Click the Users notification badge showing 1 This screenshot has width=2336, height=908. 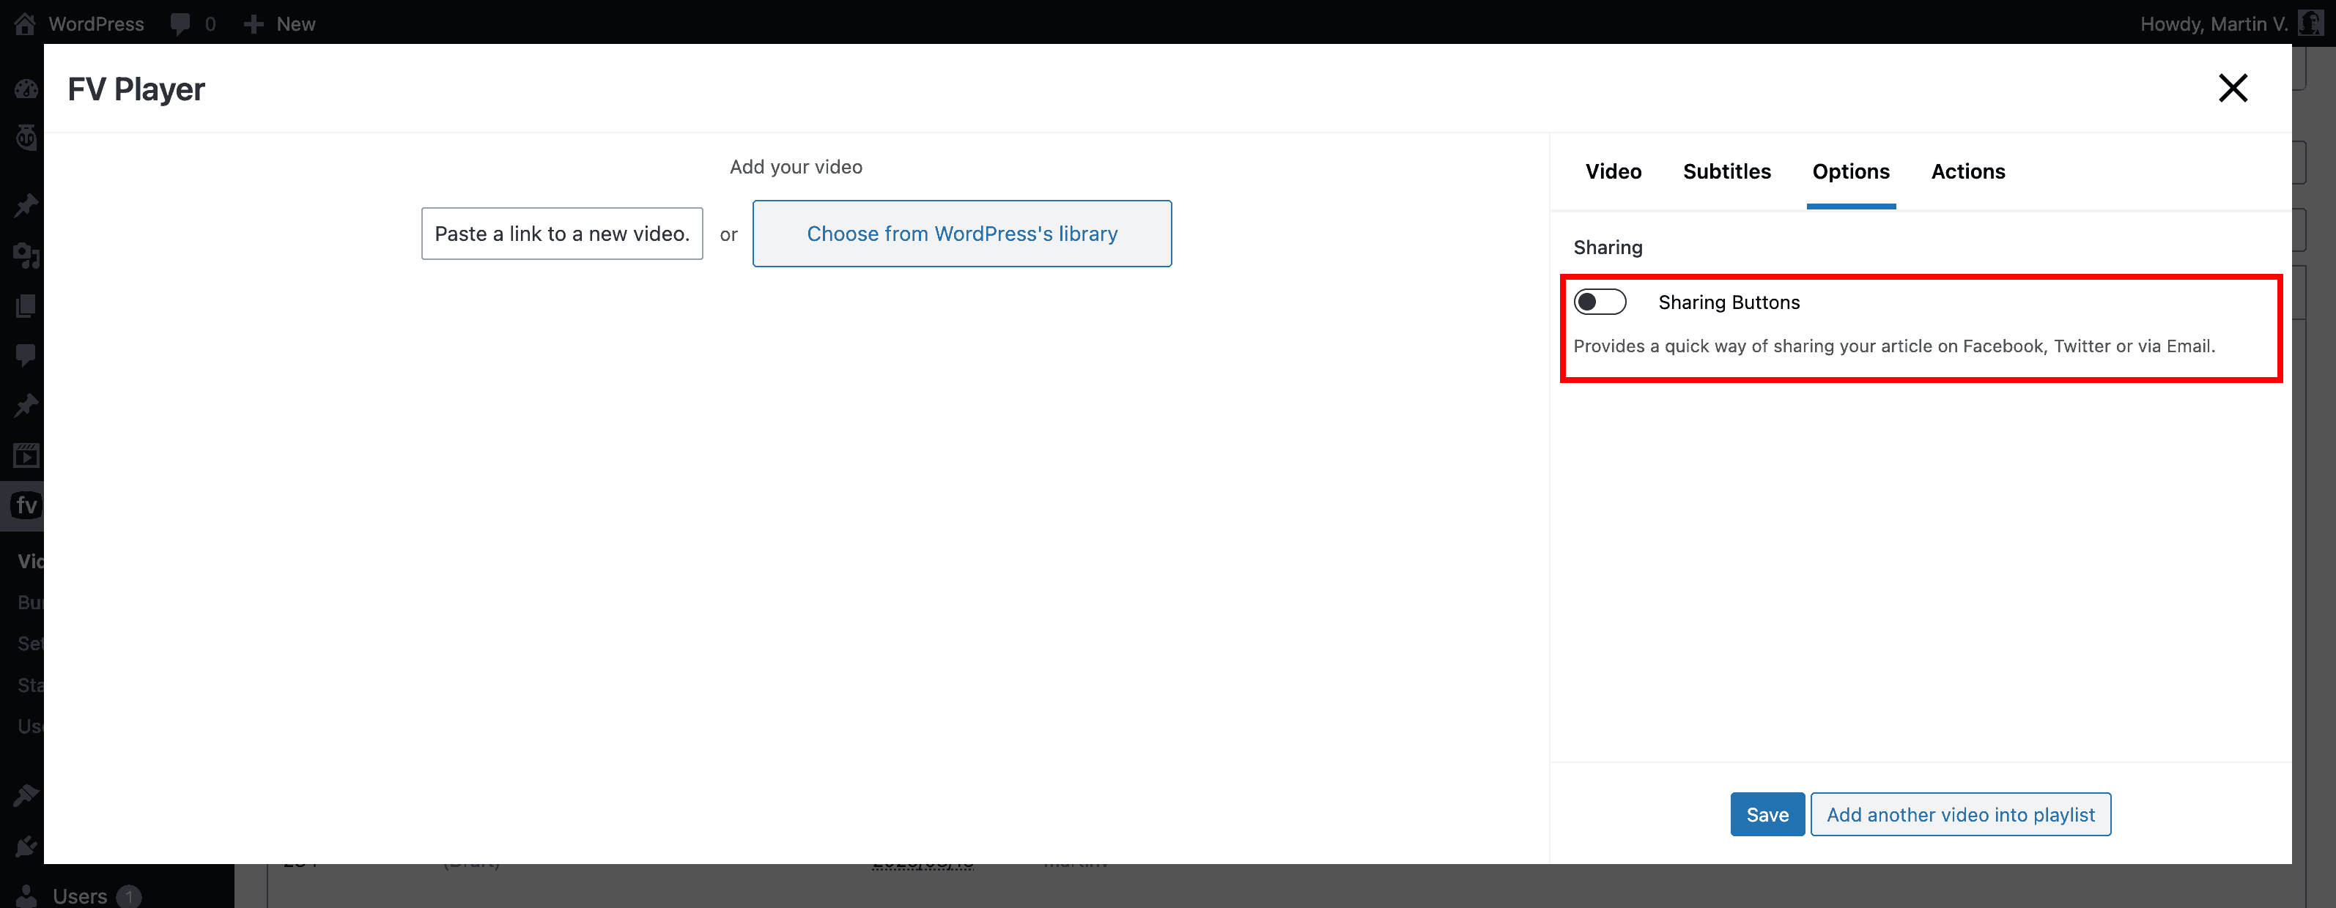click(129, 896)
